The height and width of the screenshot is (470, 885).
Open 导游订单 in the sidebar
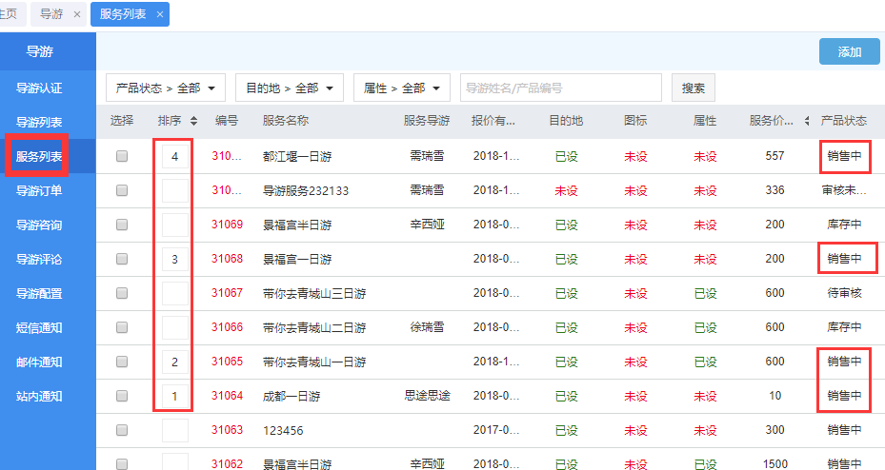tap(39, 190)
